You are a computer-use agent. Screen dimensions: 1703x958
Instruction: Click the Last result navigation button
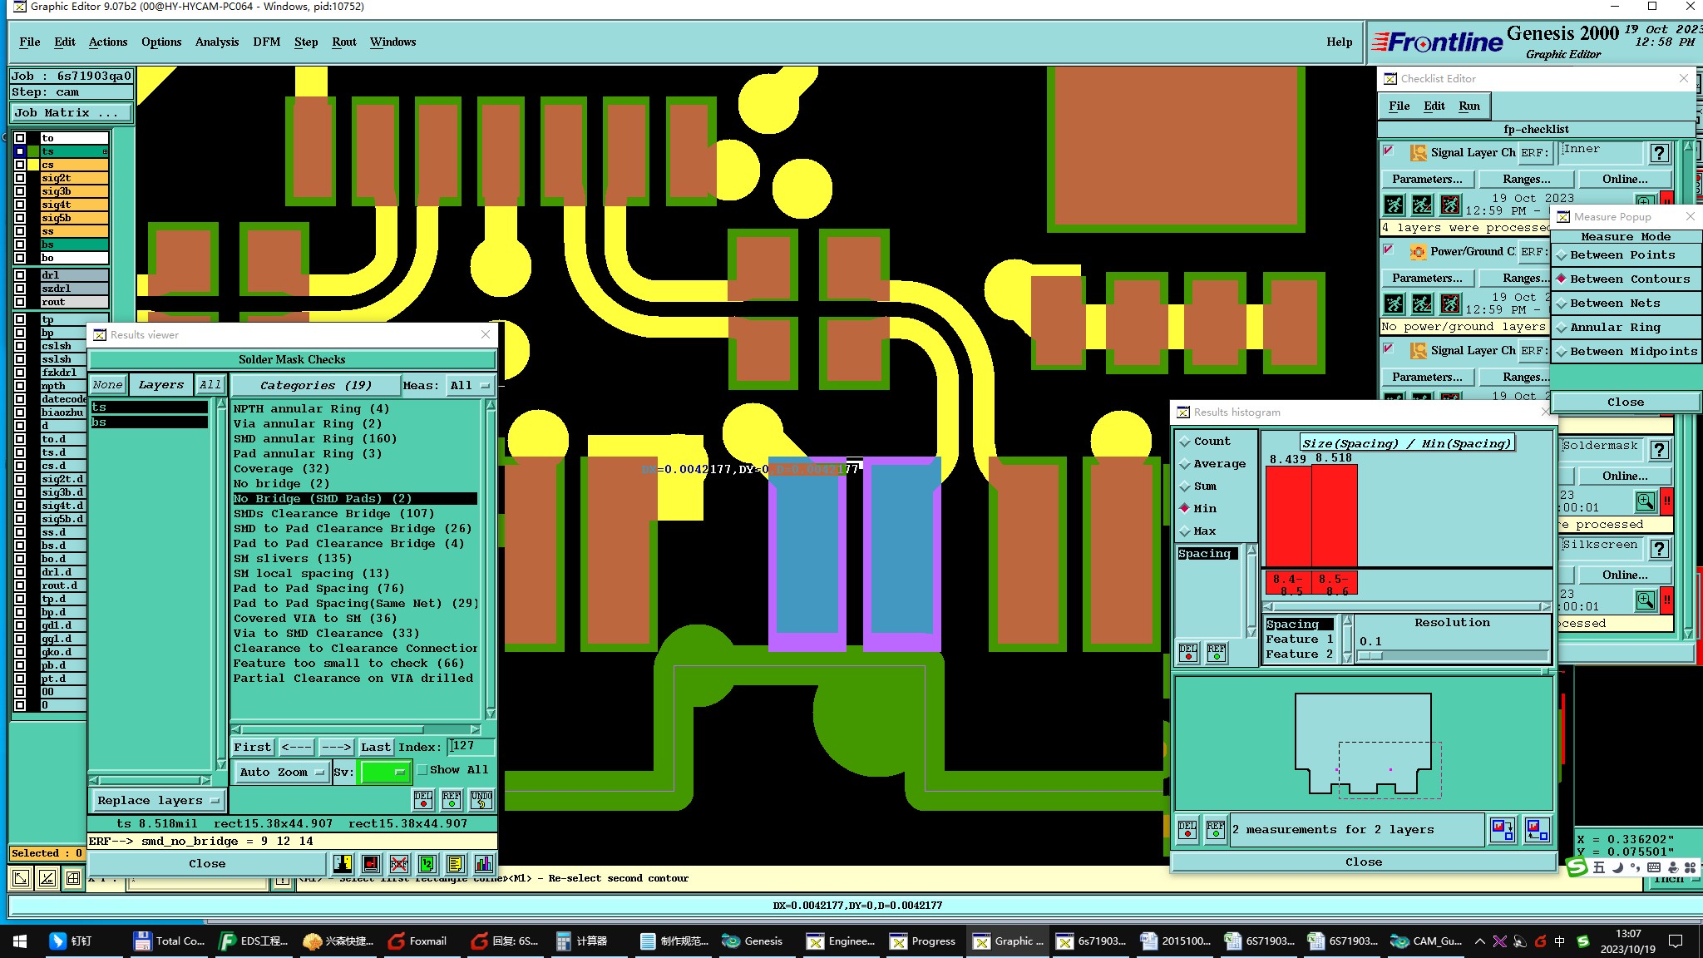pos(376,748)
